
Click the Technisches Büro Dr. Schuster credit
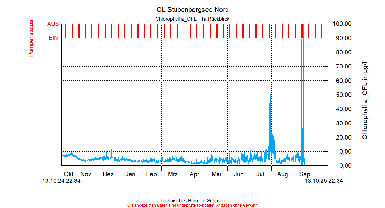pos(193,201)
